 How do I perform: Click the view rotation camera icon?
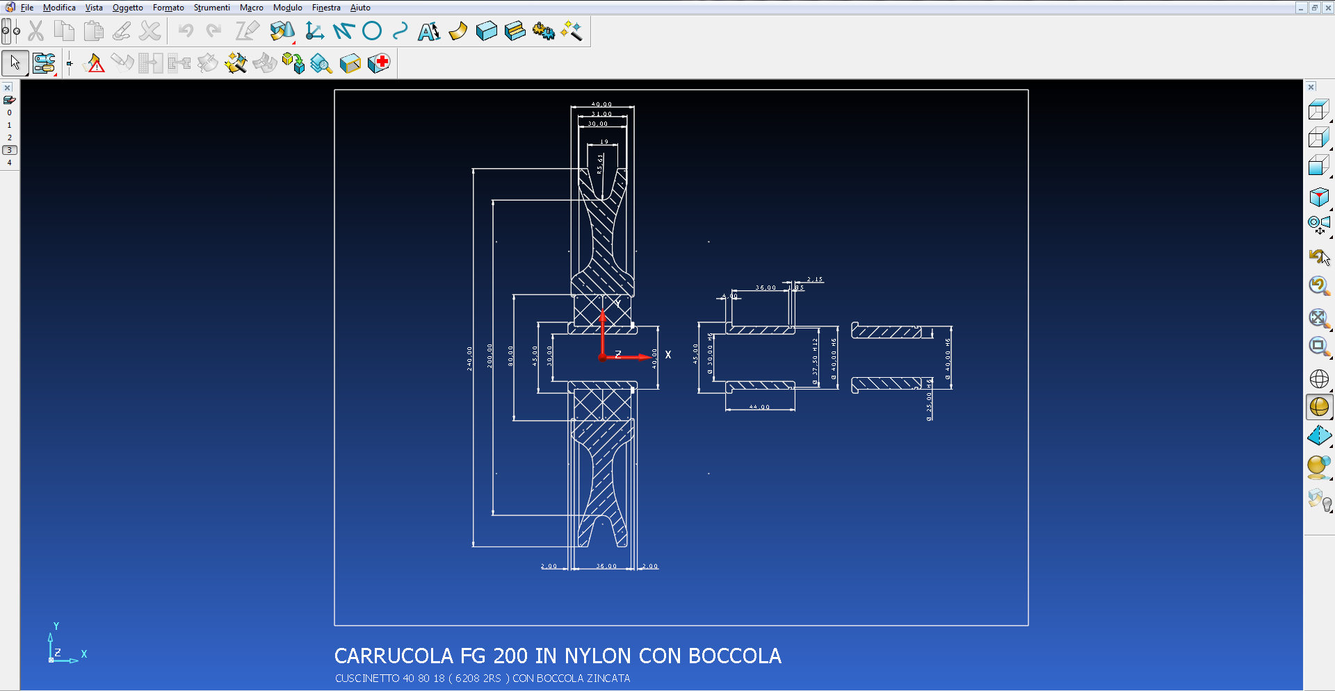click(1319, 225)
